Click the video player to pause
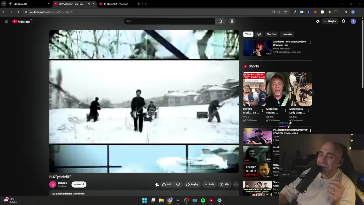 pos(144,101)
